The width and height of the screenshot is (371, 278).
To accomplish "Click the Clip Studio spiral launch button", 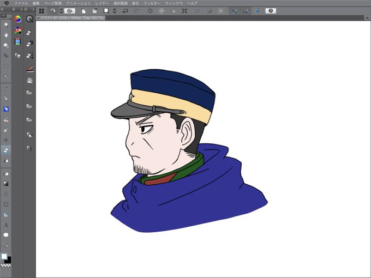I will (x=70, y=11).
